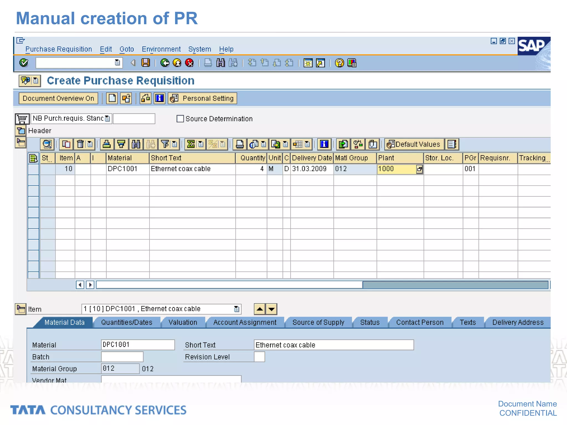Click the Default Values button
This screenshot has height=425, width=567.
(x=414, y=144)
